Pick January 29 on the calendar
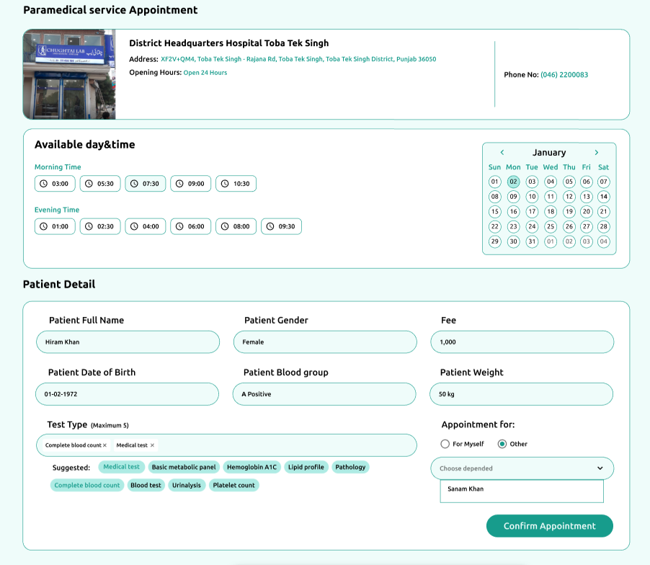This screenshot has height=565, width=650. click(494, 241)
